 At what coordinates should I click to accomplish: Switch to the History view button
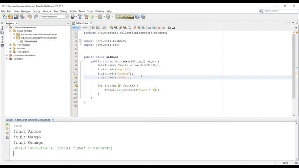pos(85,28)
